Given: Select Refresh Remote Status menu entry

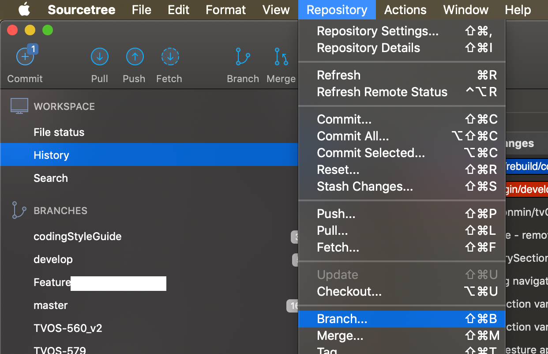Looking at the screenshot, I should coord(382,92).
